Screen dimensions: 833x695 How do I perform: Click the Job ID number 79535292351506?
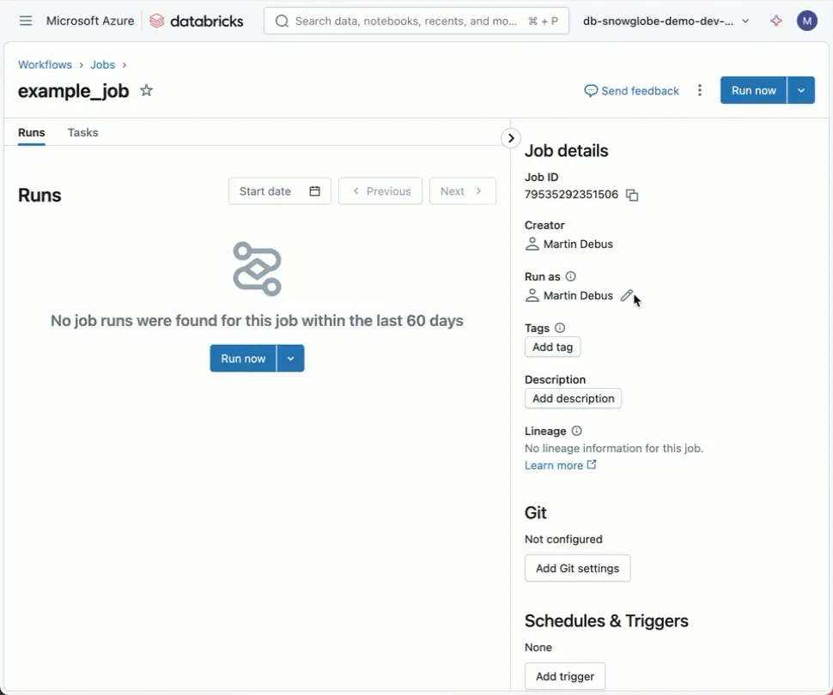tap(571, 194)
